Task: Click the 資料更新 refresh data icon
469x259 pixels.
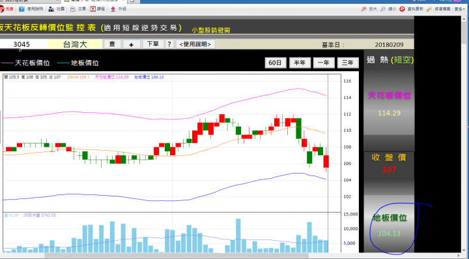Action: click(402, 9)
